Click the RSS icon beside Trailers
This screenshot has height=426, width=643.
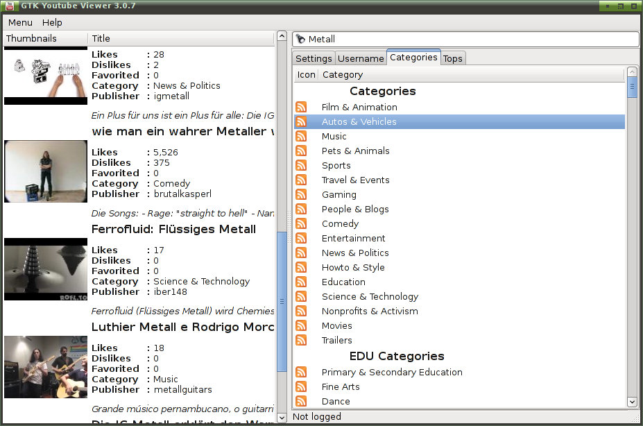[x=301, y=340]
